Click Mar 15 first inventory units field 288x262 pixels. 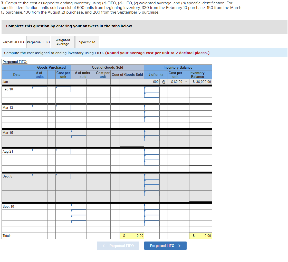tap(152, 133)
